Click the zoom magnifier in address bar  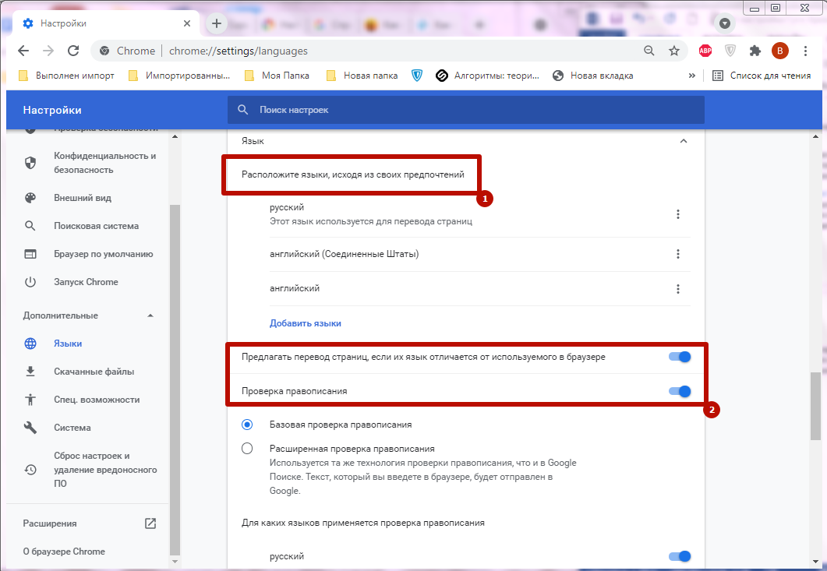click(649, 51)
